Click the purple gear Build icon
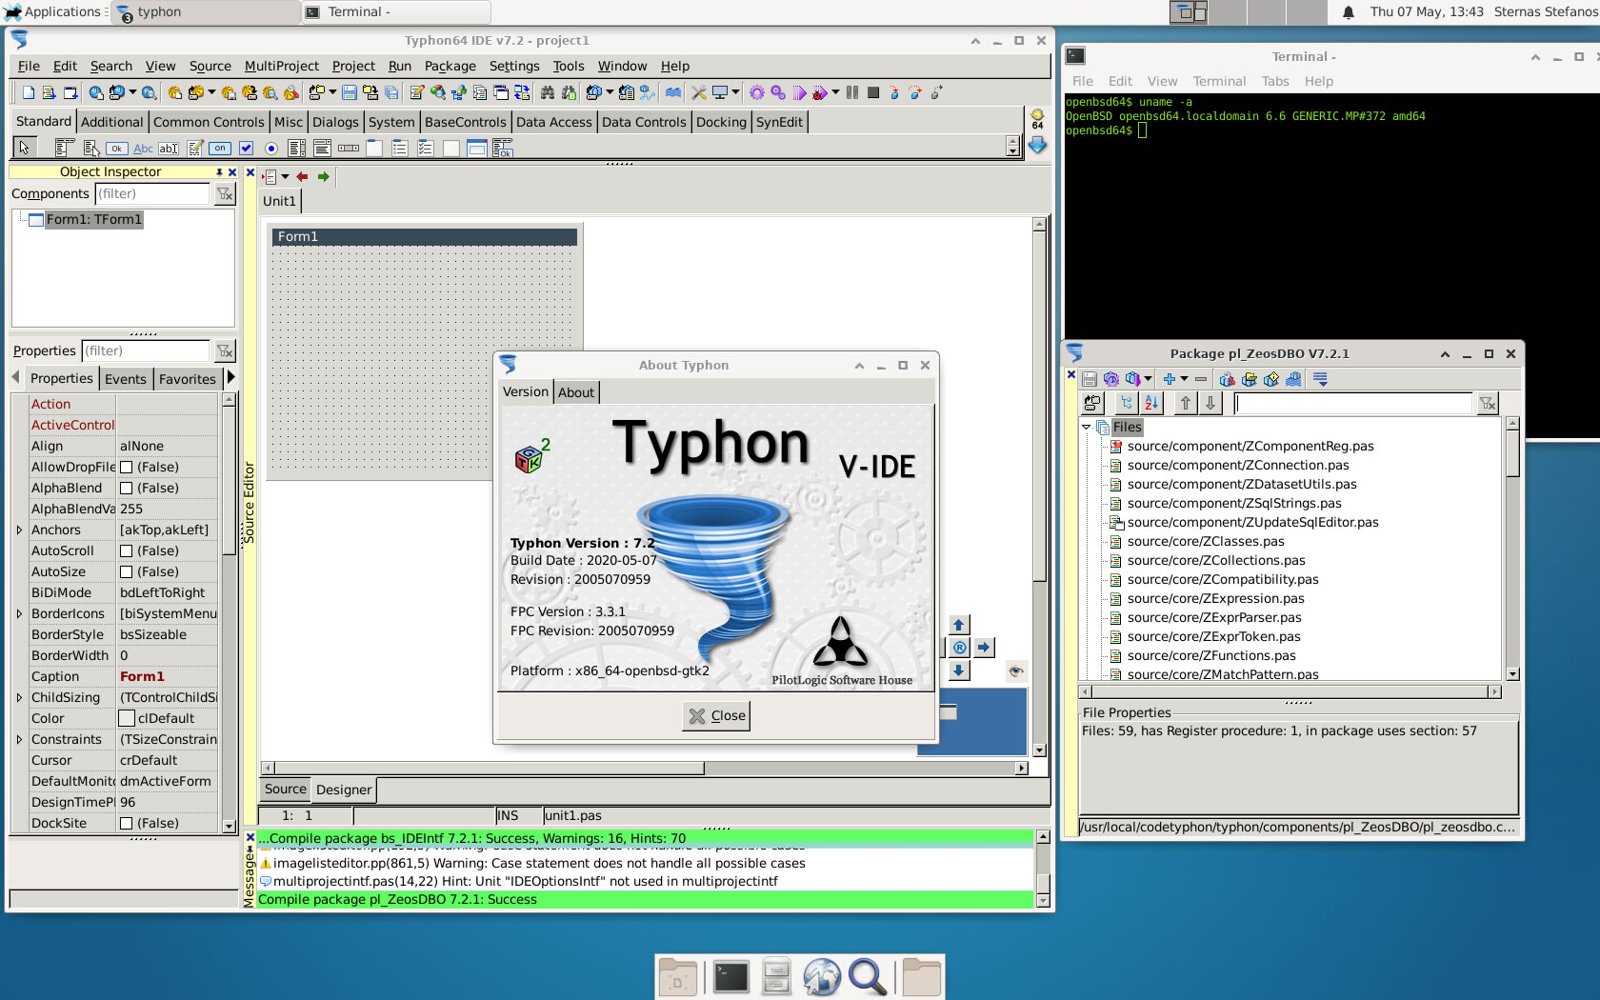Image resolution: width=1600 pixels, height=1000 pixels. tap(757, 92)
